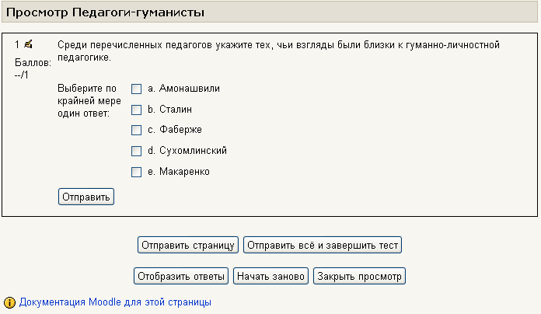541x314 pixels.
Task: Close the preview via Закрыть просмотр
Action: pyautogui.click(x=360, y=276)
